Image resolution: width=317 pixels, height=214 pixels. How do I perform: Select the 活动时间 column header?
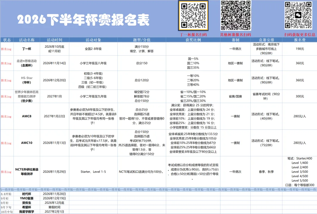tap(54, 40)
